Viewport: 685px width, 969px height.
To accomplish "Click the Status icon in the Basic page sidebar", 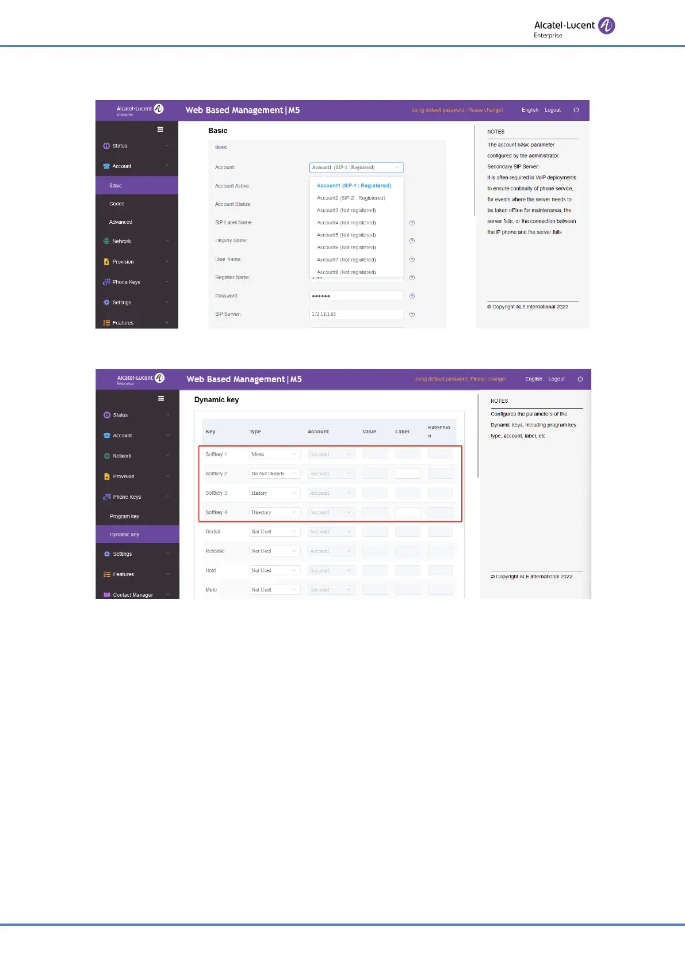I will 106,146.
